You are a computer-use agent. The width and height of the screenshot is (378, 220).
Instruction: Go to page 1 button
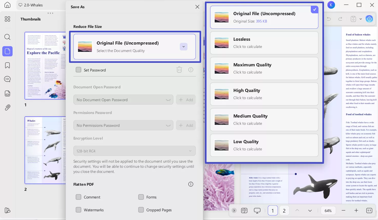pos(273,211)
